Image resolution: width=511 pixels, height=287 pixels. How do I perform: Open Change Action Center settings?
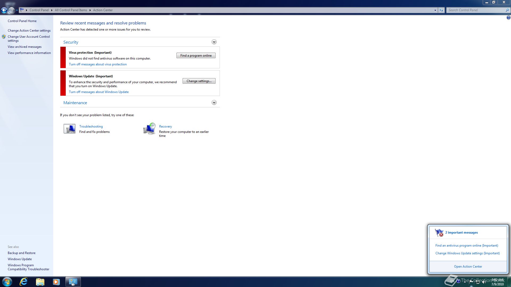click(29, 31)
